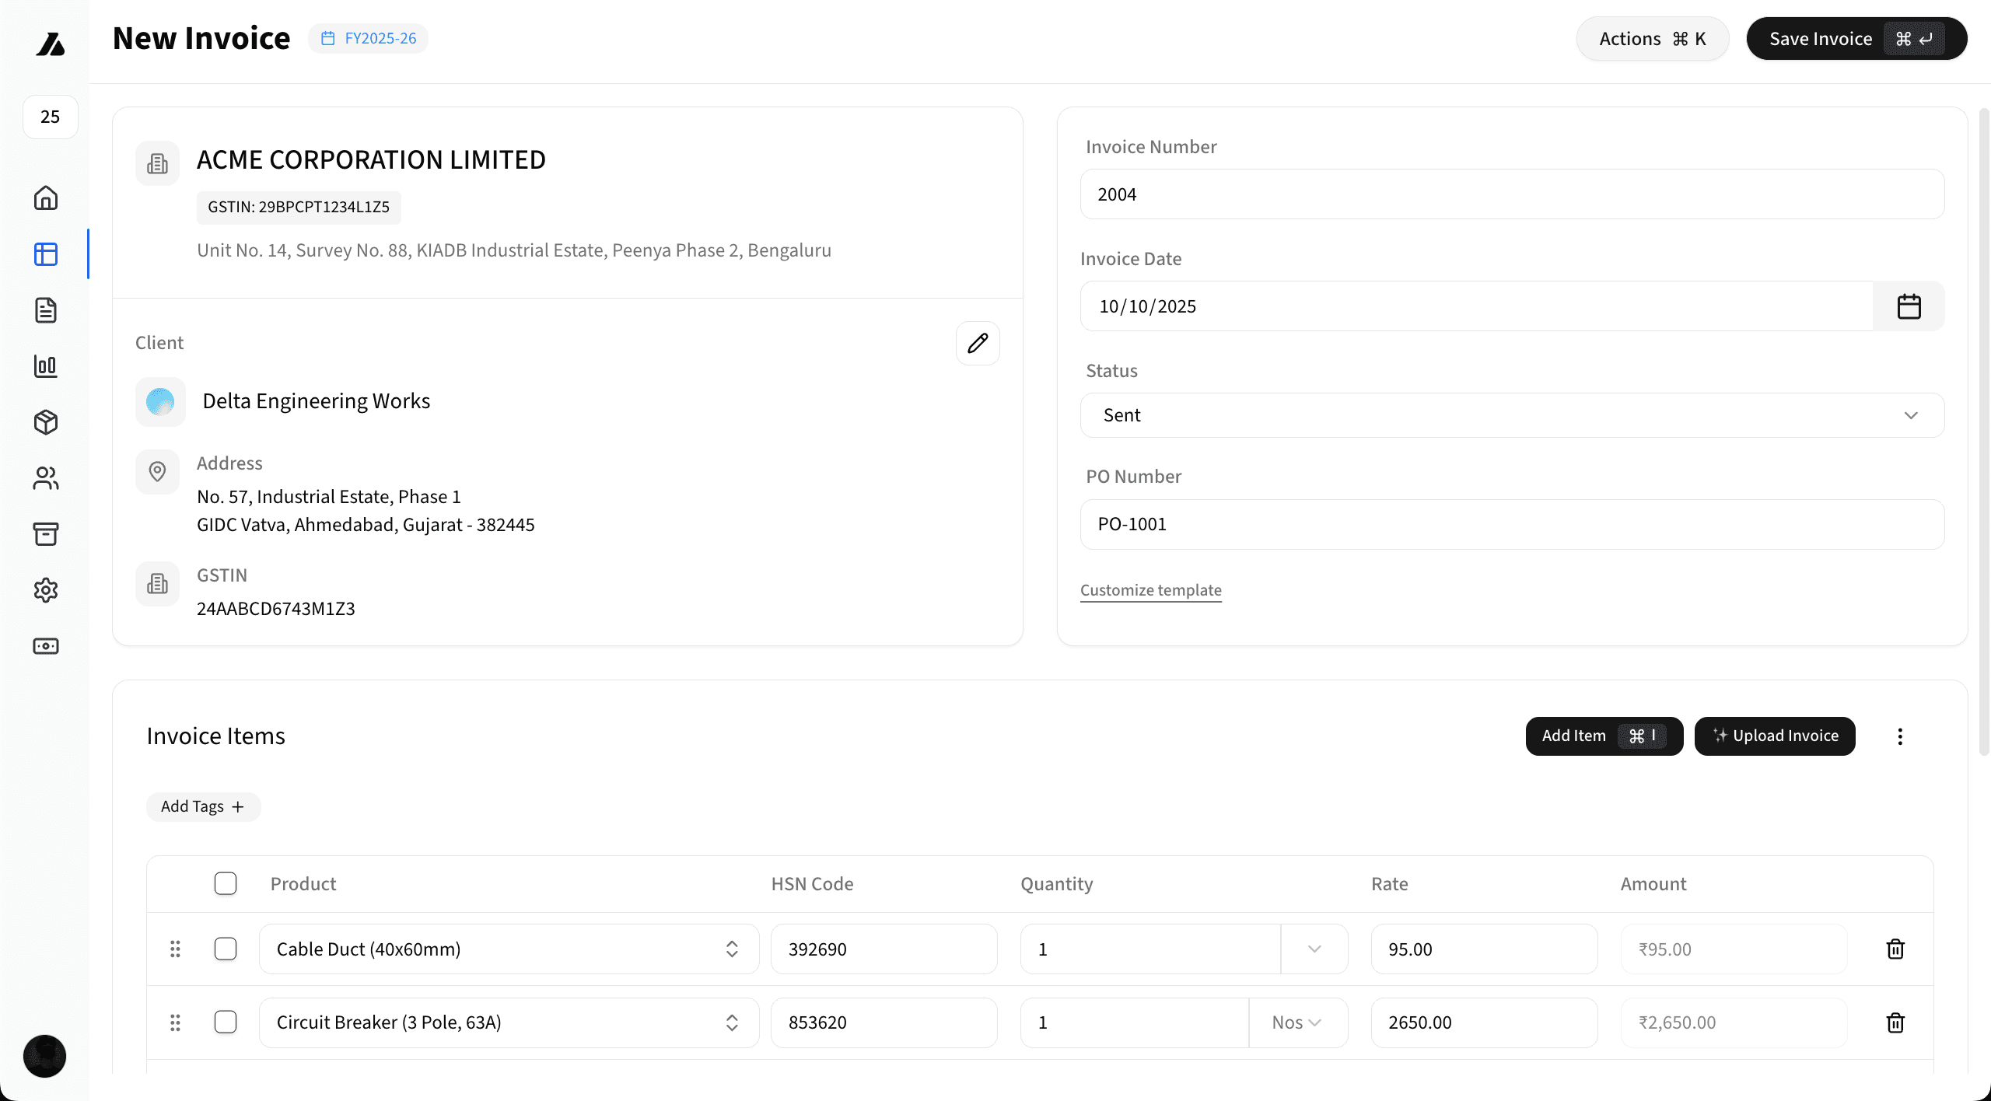Check the Cable Duct row checkbox

coord(226,949)
